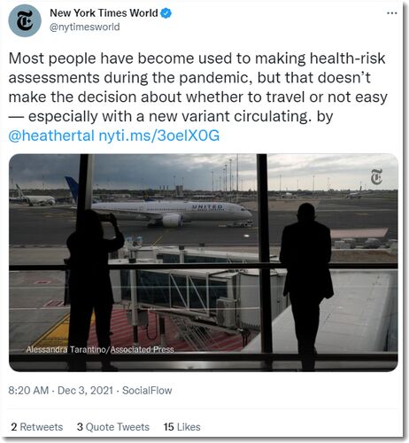Open New York Times World account name
The image size is (409, 443).
(104, 13)
